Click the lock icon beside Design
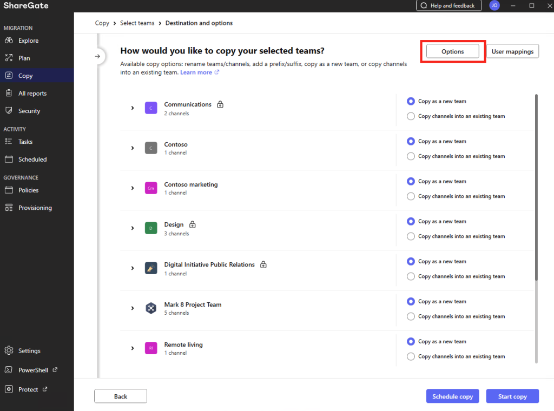Screen dimensions: 554x411 [x=193, y=224]
